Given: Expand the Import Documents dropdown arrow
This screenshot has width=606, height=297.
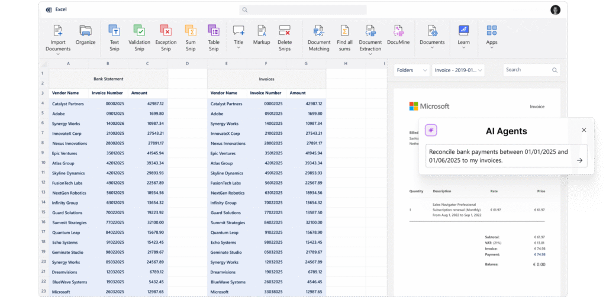Looking at the screenshot, I should [58, 54].
